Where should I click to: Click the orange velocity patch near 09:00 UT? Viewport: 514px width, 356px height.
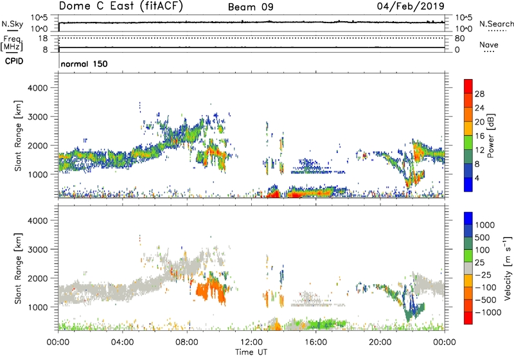(210, 290)
